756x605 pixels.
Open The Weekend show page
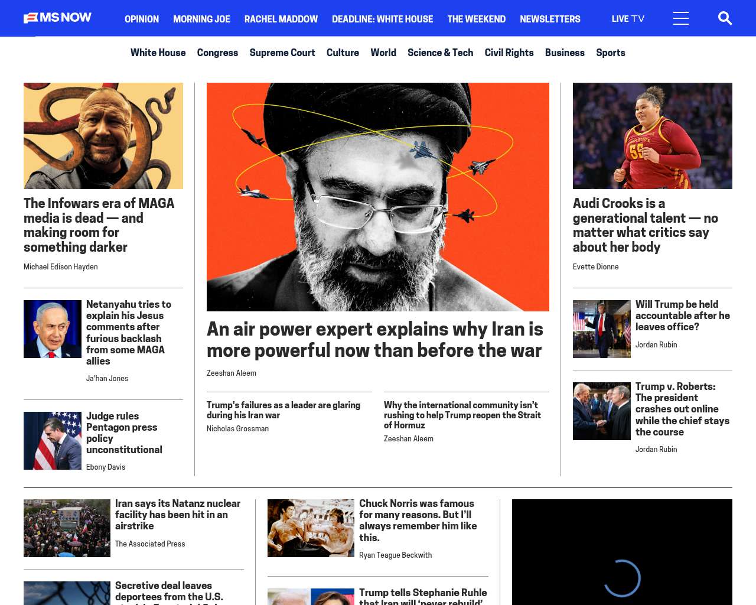pos(477,19)
